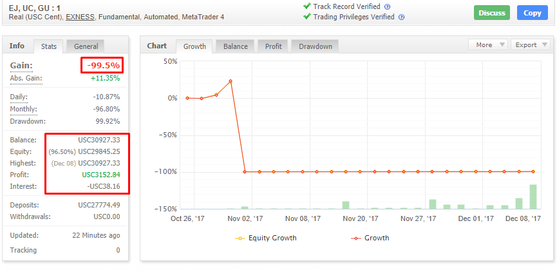Open the General tab
Viewport: 557px width, 270px height.
coord(86,46)
